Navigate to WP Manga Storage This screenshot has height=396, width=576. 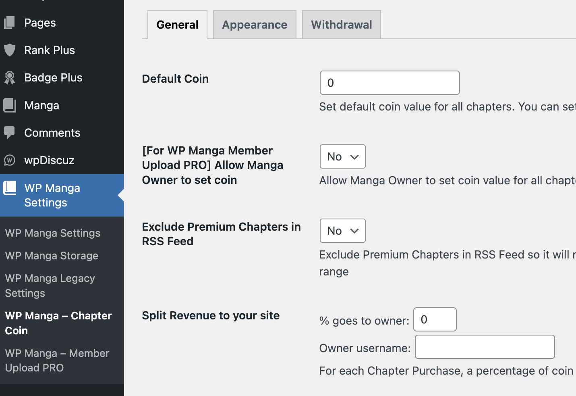(x=52, y=256)
